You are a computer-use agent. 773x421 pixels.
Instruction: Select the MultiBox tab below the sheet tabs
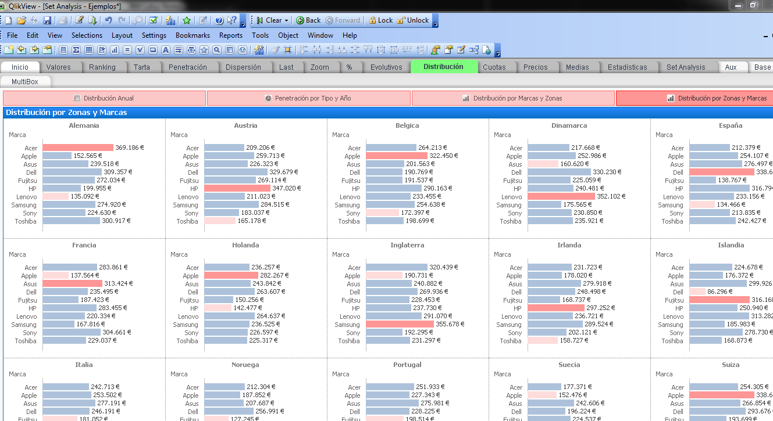coord(25,82)
